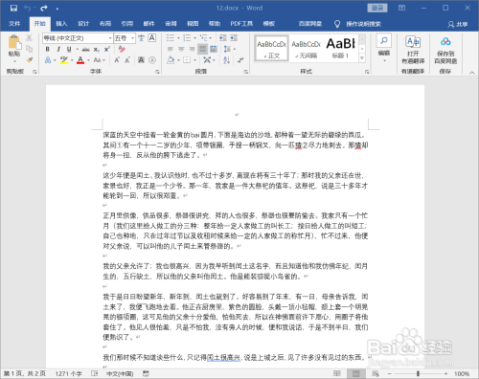Toggle Italic formatting
The height and width of the screenshot is (379, 479).
[x=58, y=49]
